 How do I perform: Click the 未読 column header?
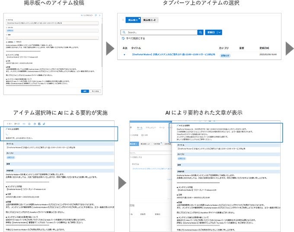(x=125, y=48)
